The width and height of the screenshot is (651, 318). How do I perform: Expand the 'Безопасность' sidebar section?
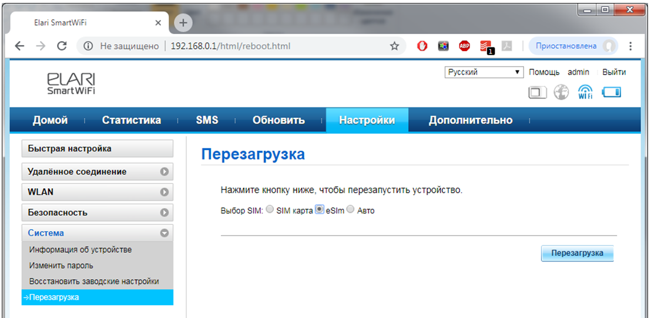tap(97, 213)
